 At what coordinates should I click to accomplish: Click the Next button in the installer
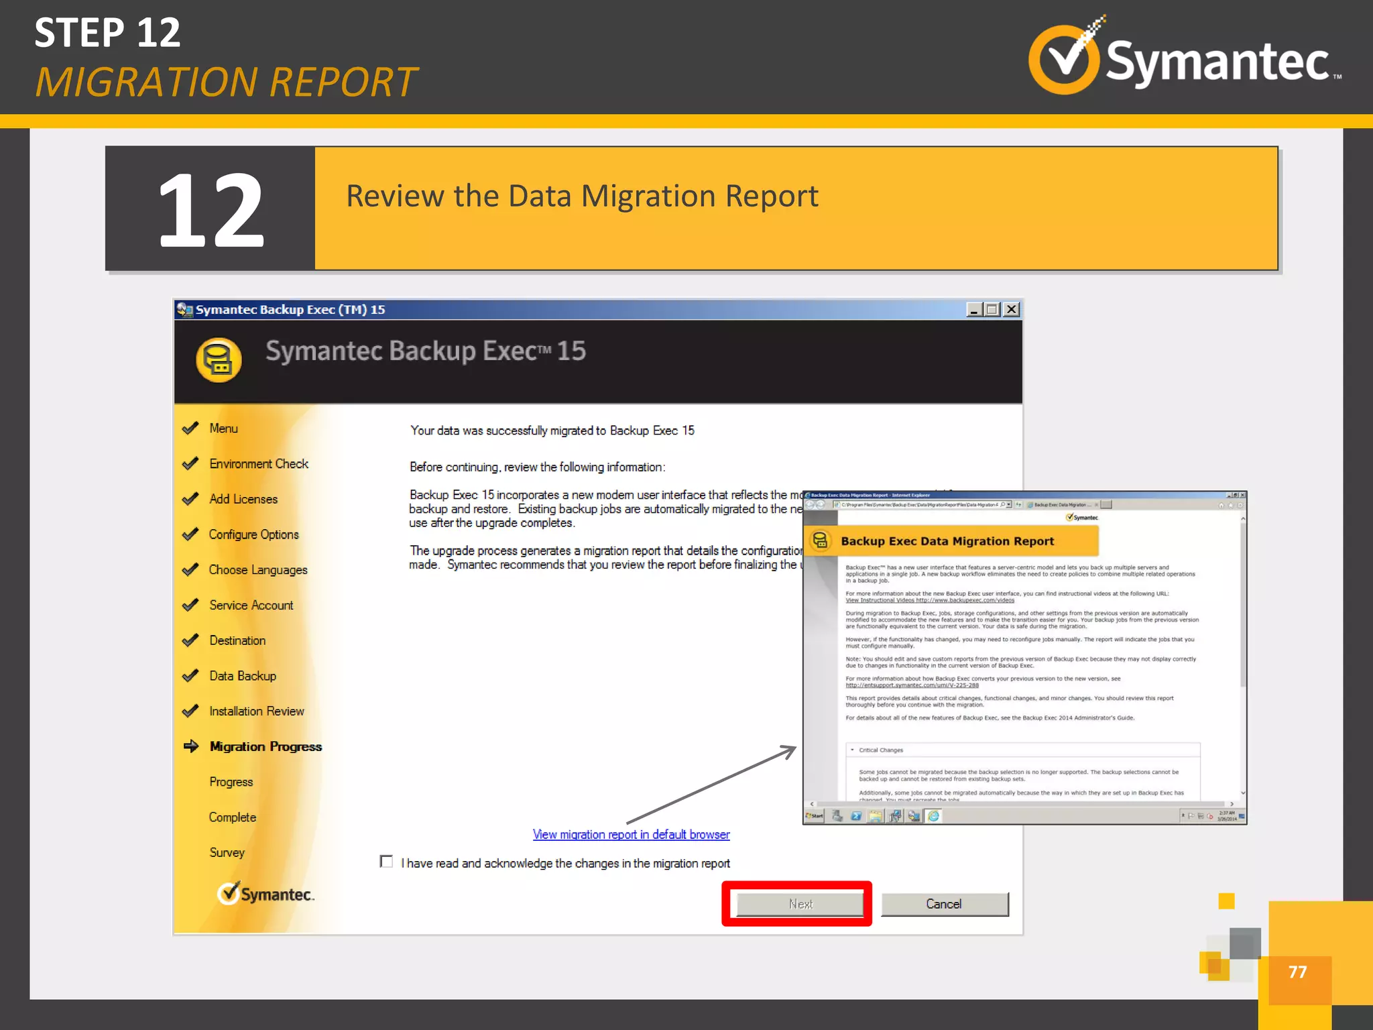[x=800, y=904]
